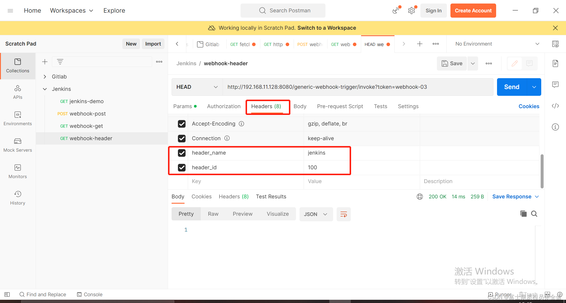Click the network globe icon in response
The height and width of the screenshot is (303, 566).
pyautogui.click(x=420, y=197)
